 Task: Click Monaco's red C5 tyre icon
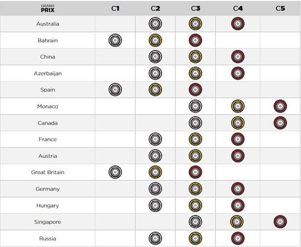(x=280, y=106)
